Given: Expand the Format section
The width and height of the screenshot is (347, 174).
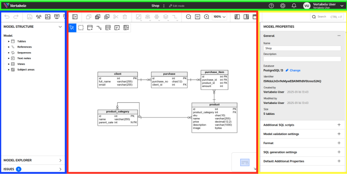Looking at the screenshot, I should 339,143.
